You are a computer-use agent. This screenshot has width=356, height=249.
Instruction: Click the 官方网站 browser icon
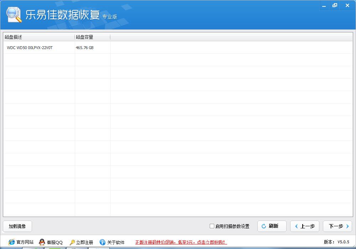(x=11, y=242)
